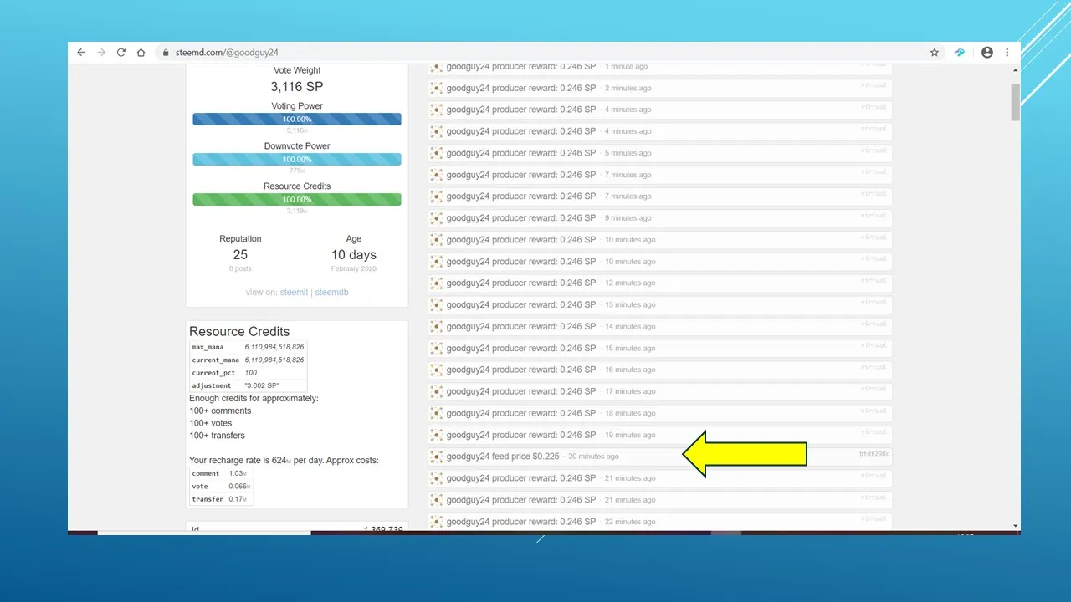Click the '20 minutes ago' timestamp
Image resolution: width=1071 pixels, height=602 pixels.
pyautogui.click(x=593, y=457)
